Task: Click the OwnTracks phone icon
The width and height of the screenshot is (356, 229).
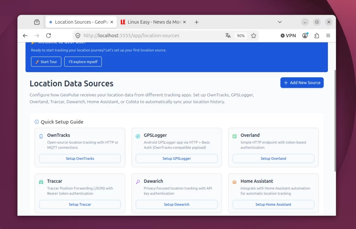Action: click(41, 136)
